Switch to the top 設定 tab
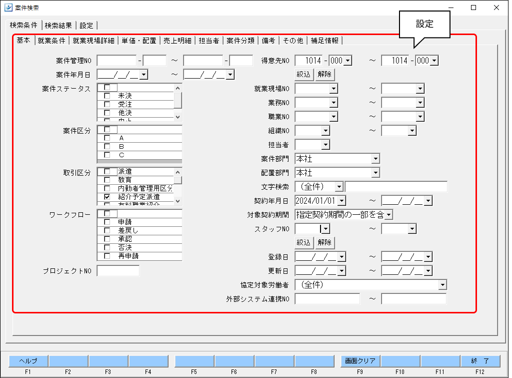 coord(86,26)
